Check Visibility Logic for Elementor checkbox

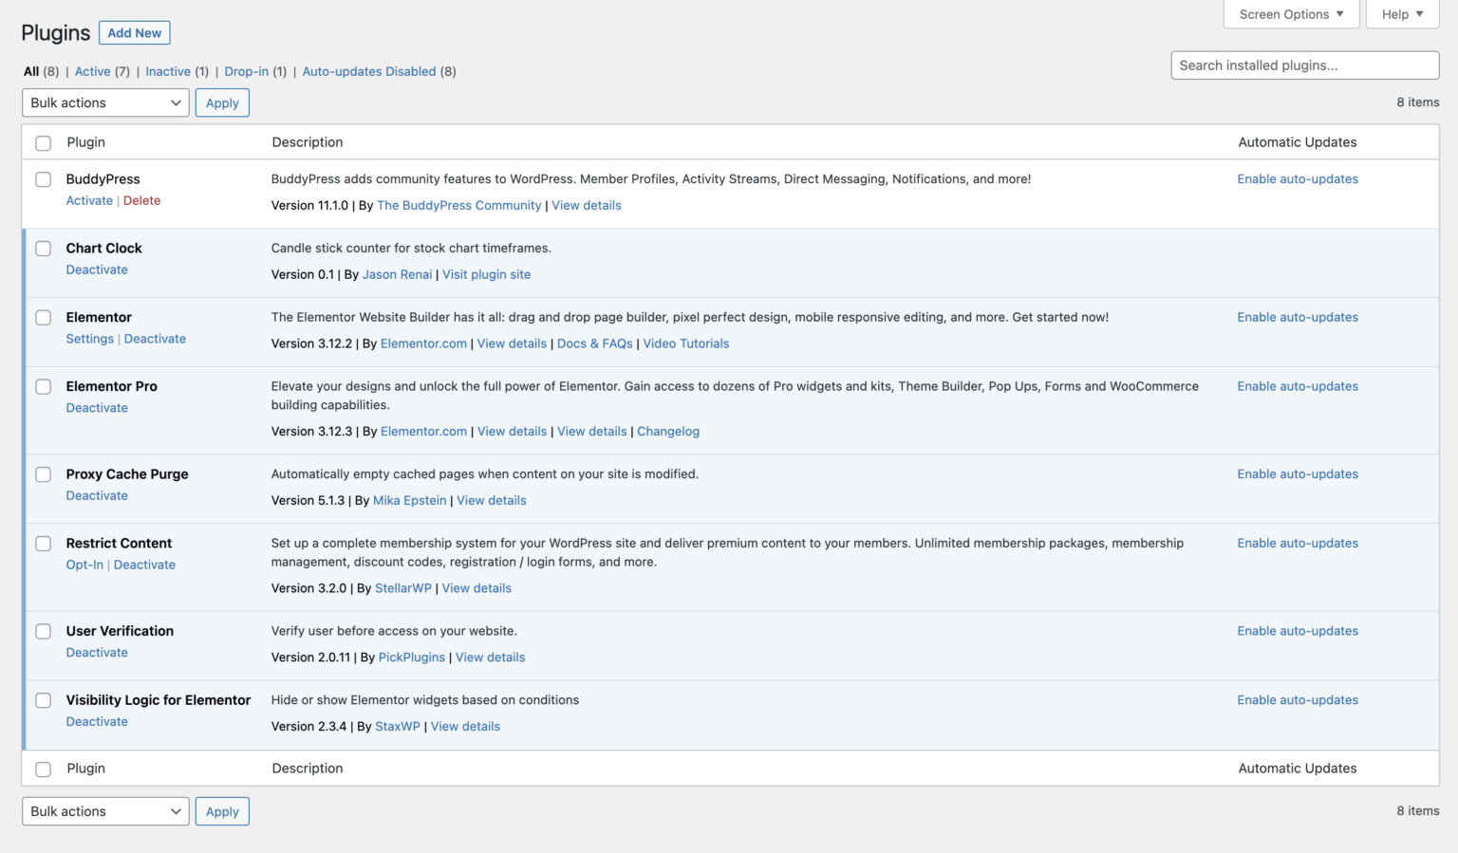coord(43,700)
